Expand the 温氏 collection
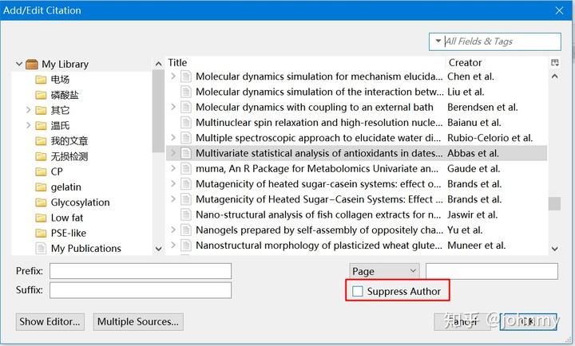 tap(28, 125)
